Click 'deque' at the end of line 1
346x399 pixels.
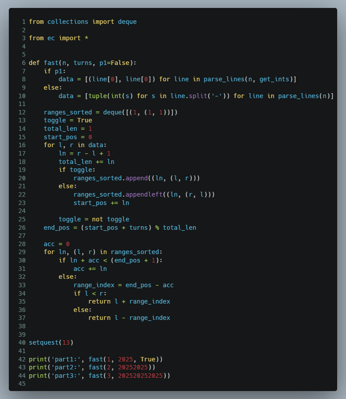(127, 22)
